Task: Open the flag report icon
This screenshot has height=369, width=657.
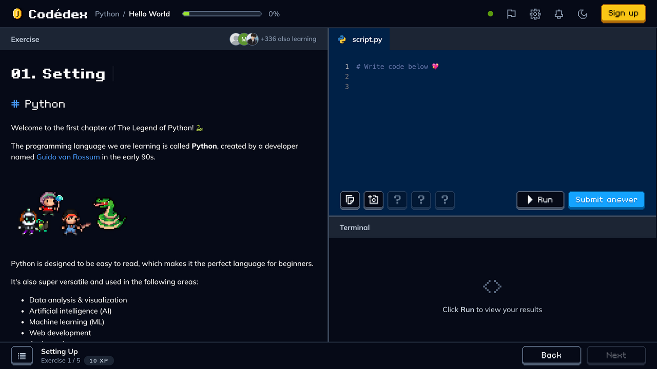Action: [511, 14]
